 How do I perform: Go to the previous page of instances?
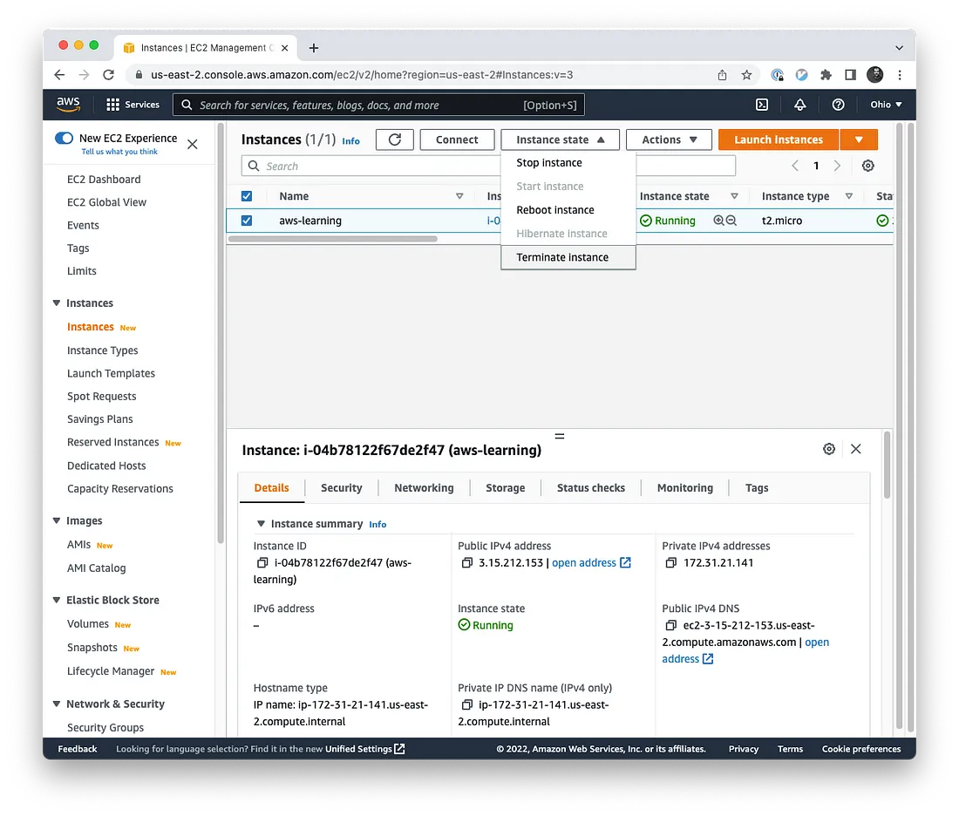794,166
